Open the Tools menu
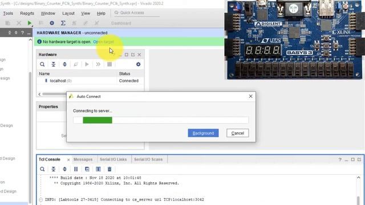This screenshot has width=365, height=205. click(8, 13)
